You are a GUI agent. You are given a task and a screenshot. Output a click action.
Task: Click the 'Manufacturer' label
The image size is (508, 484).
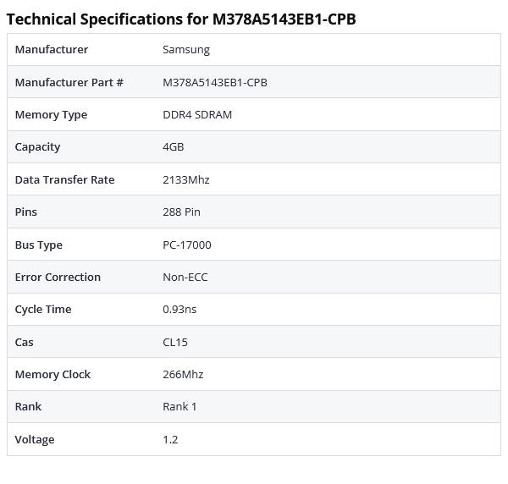[52, 50]
